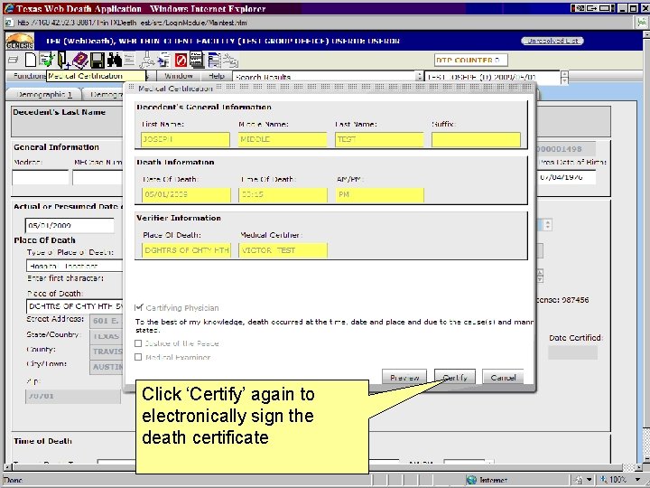Click the stacked-windows toolbar icon
Viewport: 650px width, 488px height.
[x=14, y=61]
